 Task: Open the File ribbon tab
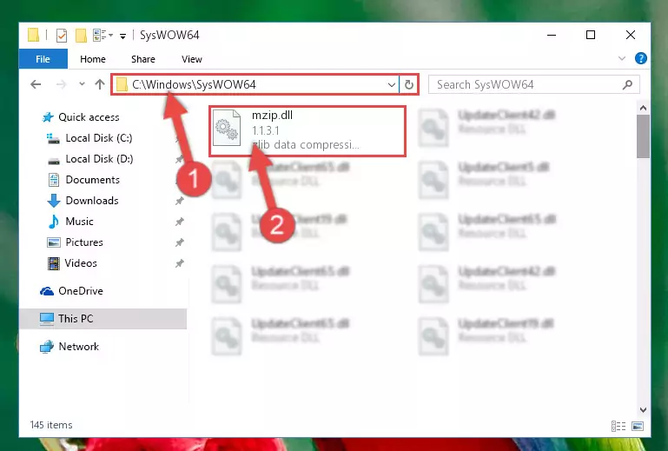pyautogui.click(x=43, y=59)
